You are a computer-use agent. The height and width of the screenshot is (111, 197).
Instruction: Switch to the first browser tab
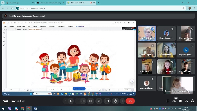pos(20,3)
